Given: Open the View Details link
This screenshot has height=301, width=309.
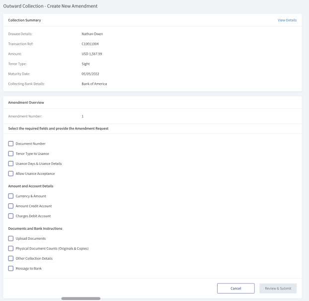Looking at the screenshot, I should coord(287,20).
